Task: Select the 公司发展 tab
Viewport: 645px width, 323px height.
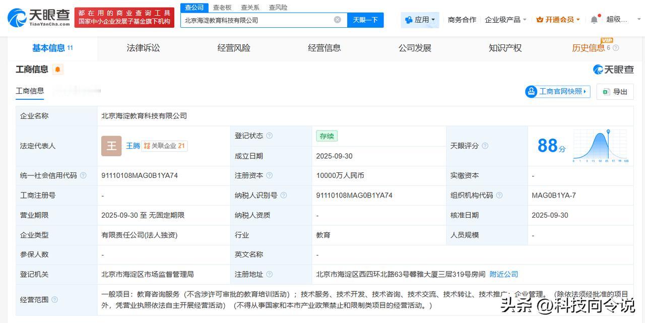Action: coord(415,48)
